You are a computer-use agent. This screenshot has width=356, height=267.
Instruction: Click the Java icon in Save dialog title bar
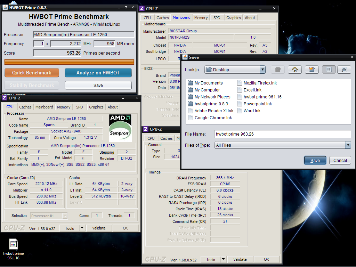[x=185, y=57]
